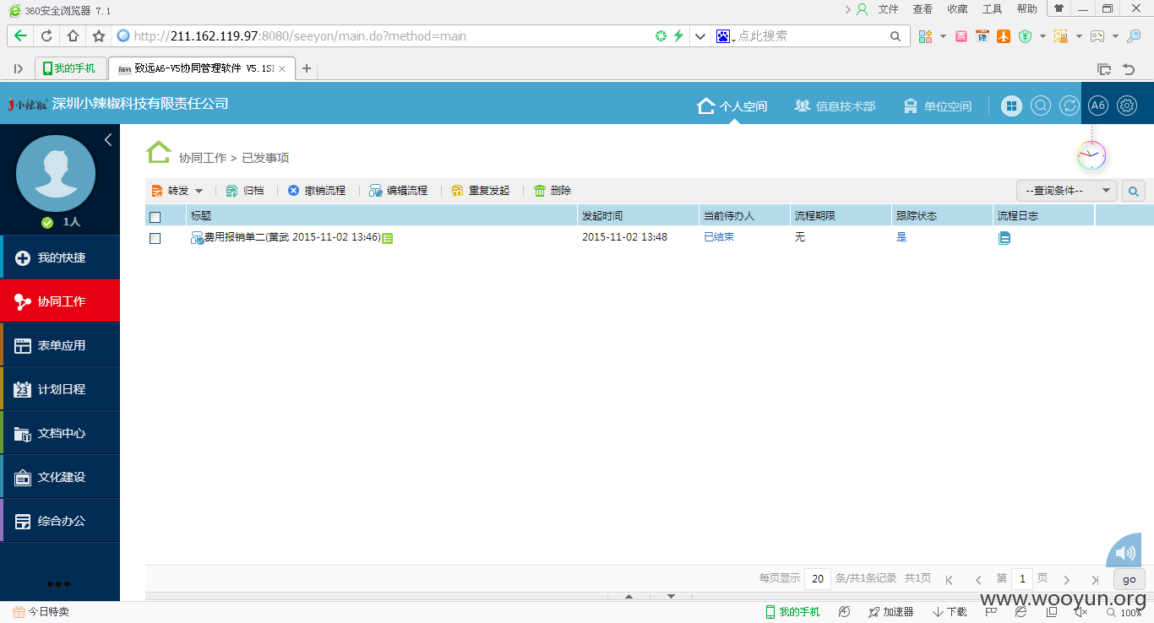The image size is (1154, 623).
Task: Go to the first page arrow
Action: pos(950,580)
